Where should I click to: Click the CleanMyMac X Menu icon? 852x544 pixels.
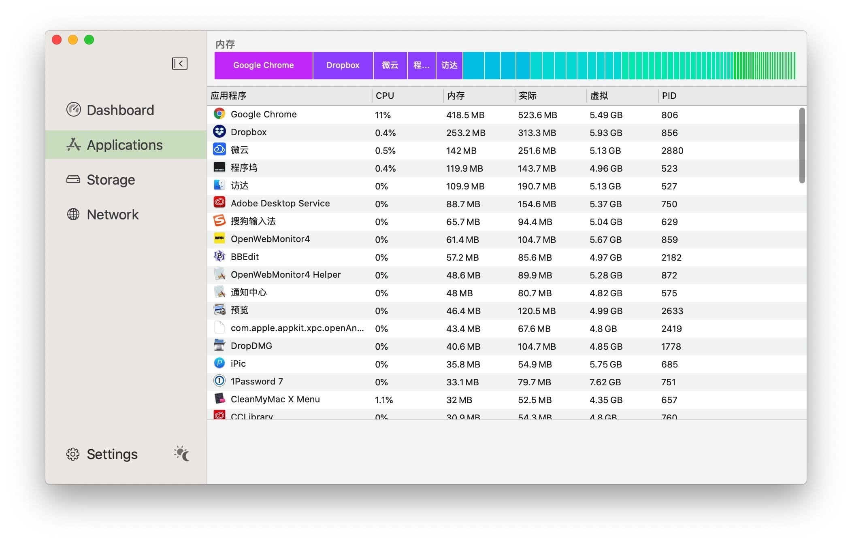click(x=219, y=399)
